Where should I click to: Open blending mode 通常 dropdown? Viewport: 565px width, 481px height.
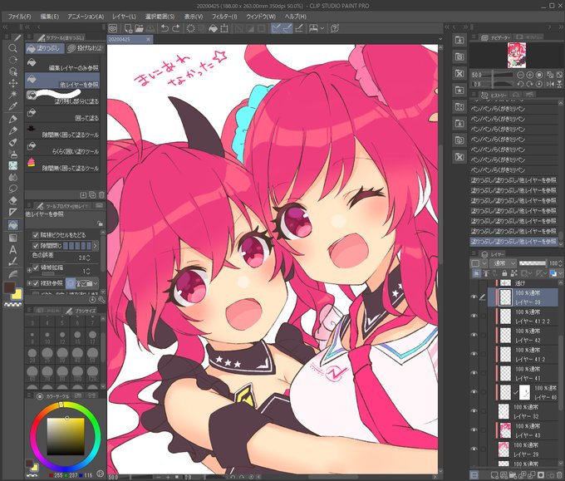pyautogui.click(x=504, y=263)
